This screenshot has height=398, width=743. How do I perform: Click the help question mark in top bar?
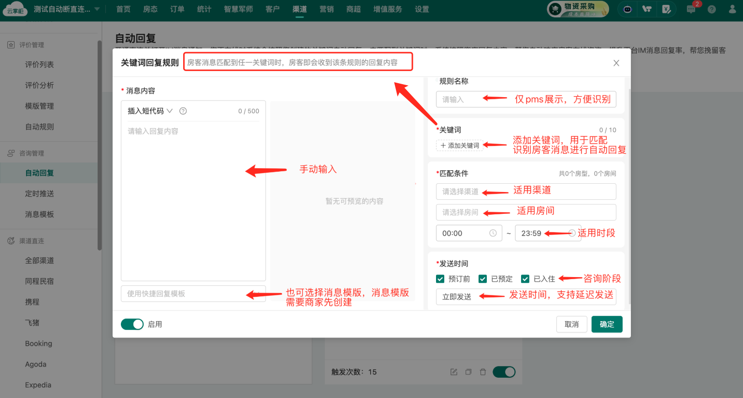[x=712, y=9]
